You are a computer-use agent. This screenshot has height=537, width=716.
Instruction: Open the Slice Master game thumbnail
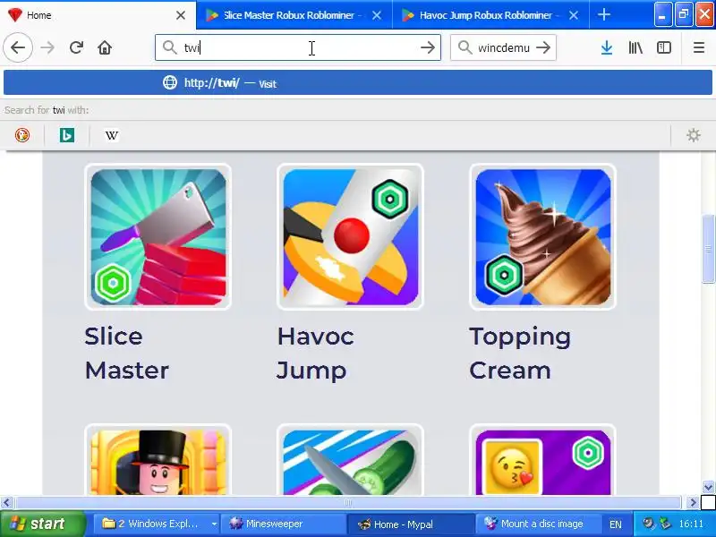coord(158,237)
